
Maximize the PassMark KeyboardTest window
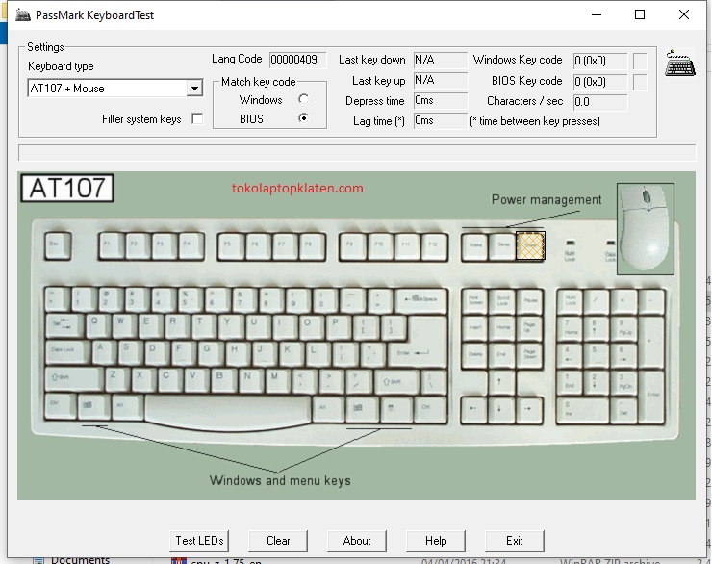click(640, 14)
